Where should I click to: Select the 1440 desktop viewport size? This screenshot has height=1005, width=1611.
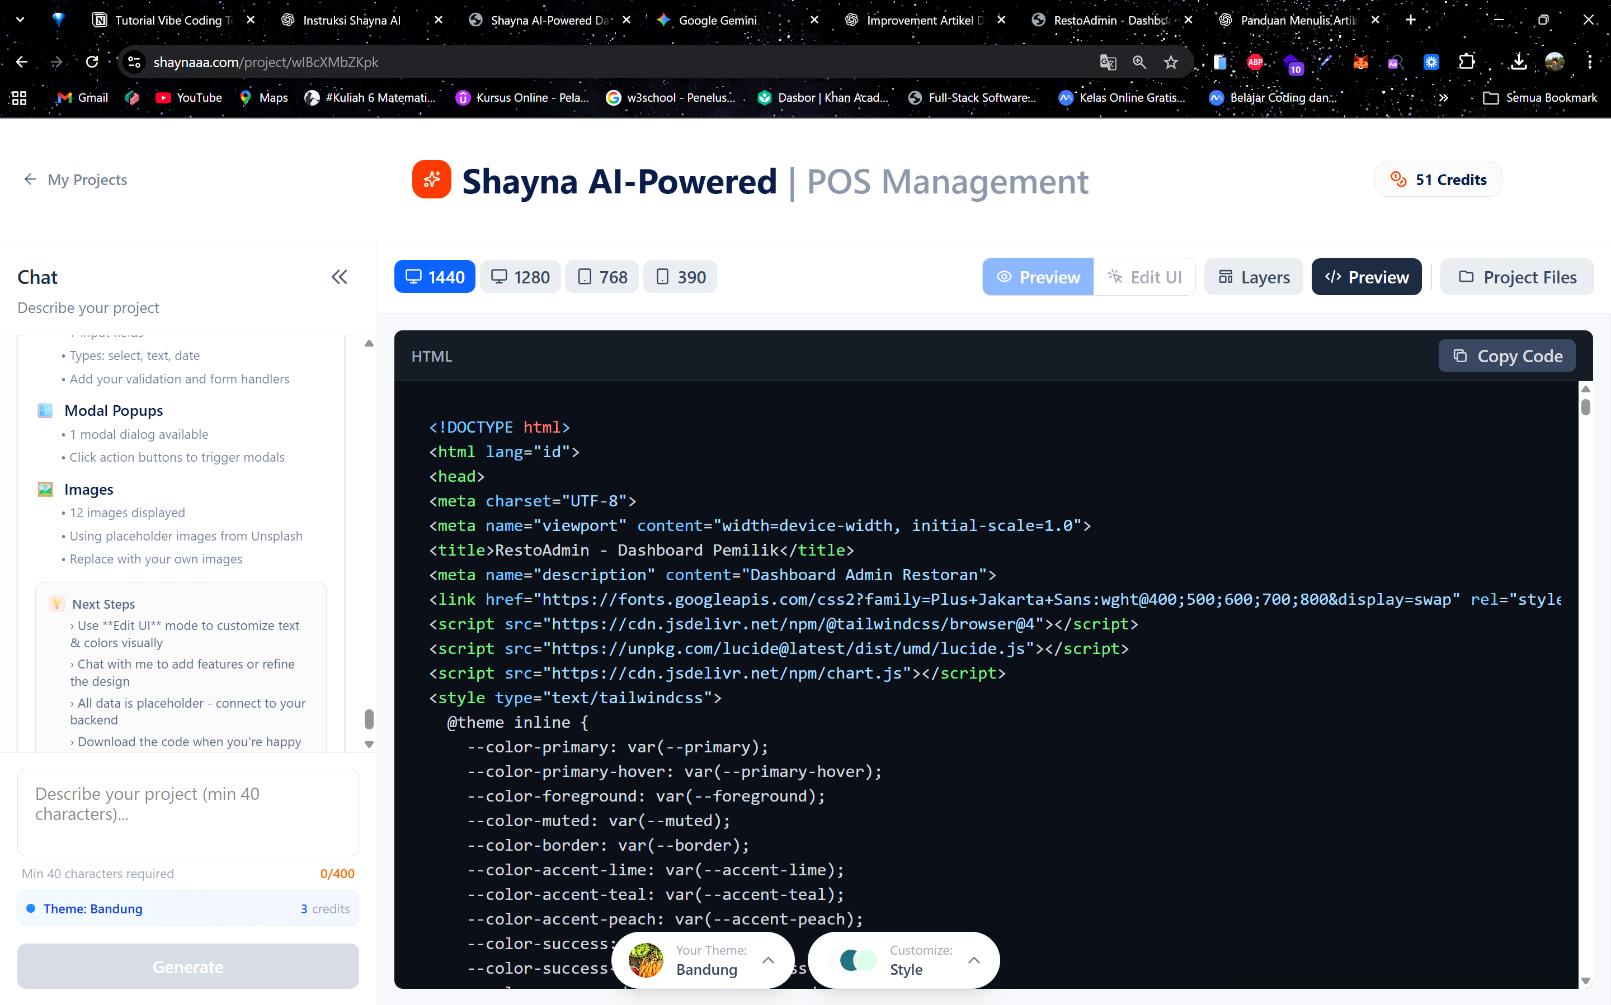pyautogui.click(x=434, y=277)
